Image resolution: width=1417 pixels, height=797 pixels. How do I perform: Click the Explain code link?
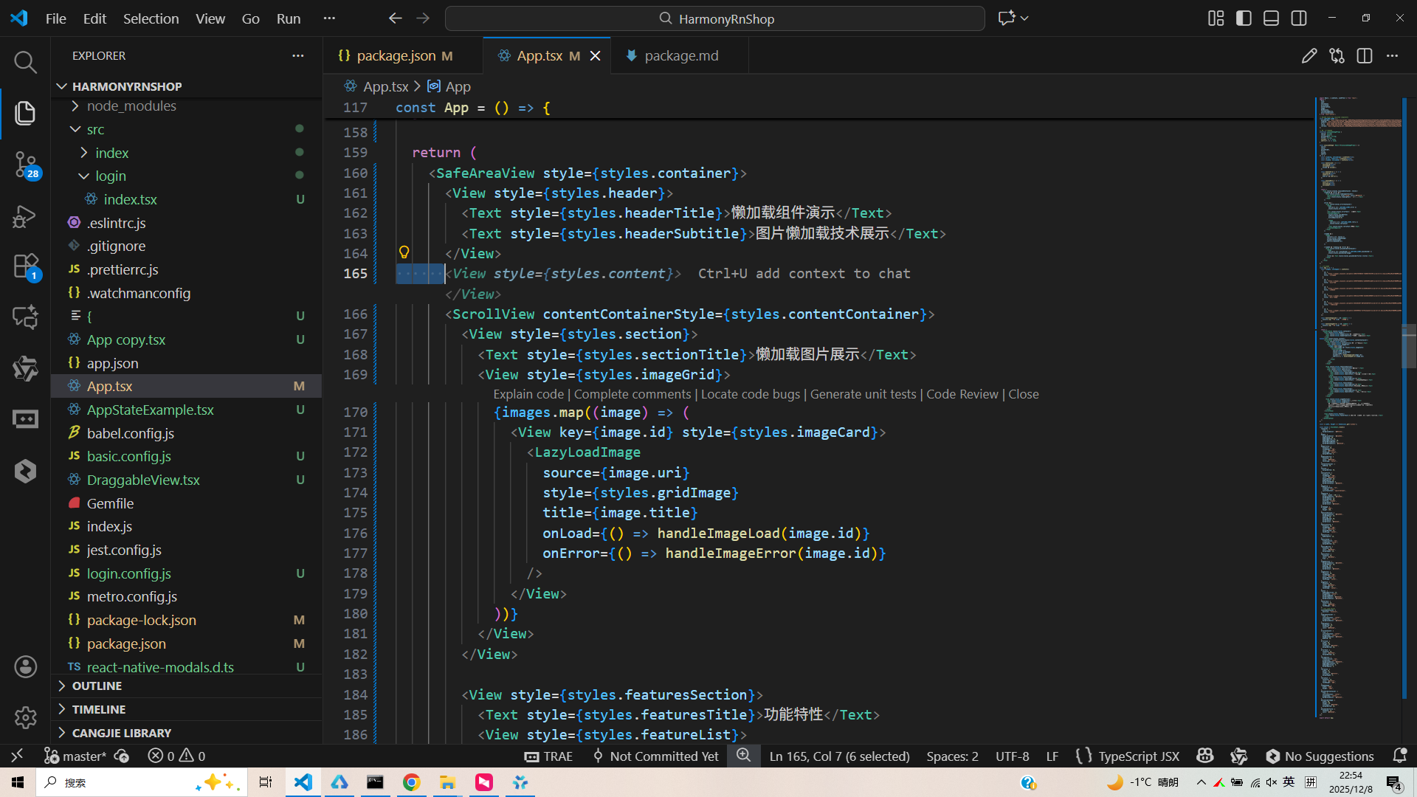[x=528, y=394]
